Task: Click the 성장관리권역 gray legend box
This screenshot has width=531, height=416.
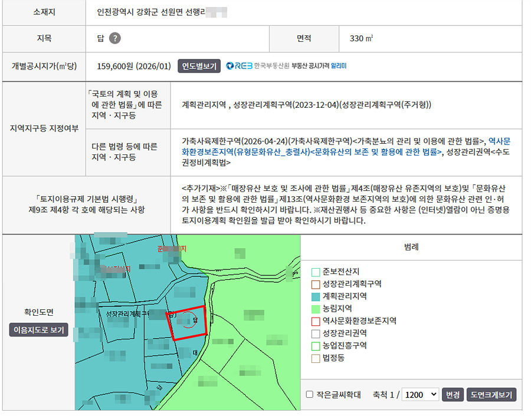Action: pyautogui.click(x=315, y=334)
